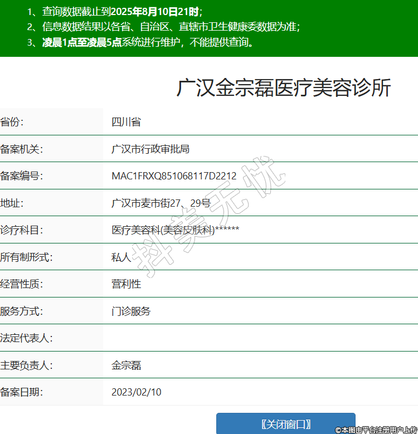Click the person in charge value 金宗磊
The image size is (418, 434).
coord(126,365)
